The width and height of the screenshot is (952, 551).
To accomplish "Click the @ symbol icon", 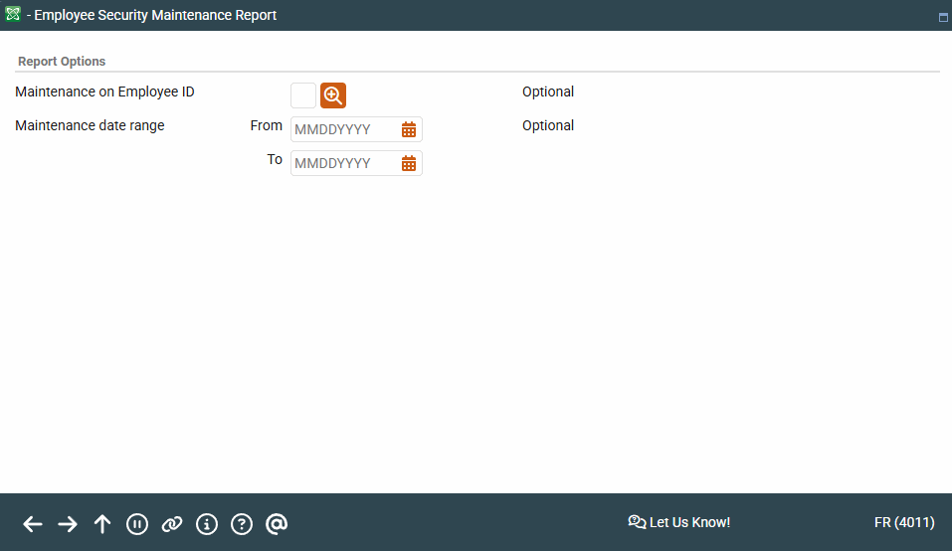I will click(277, 524).
